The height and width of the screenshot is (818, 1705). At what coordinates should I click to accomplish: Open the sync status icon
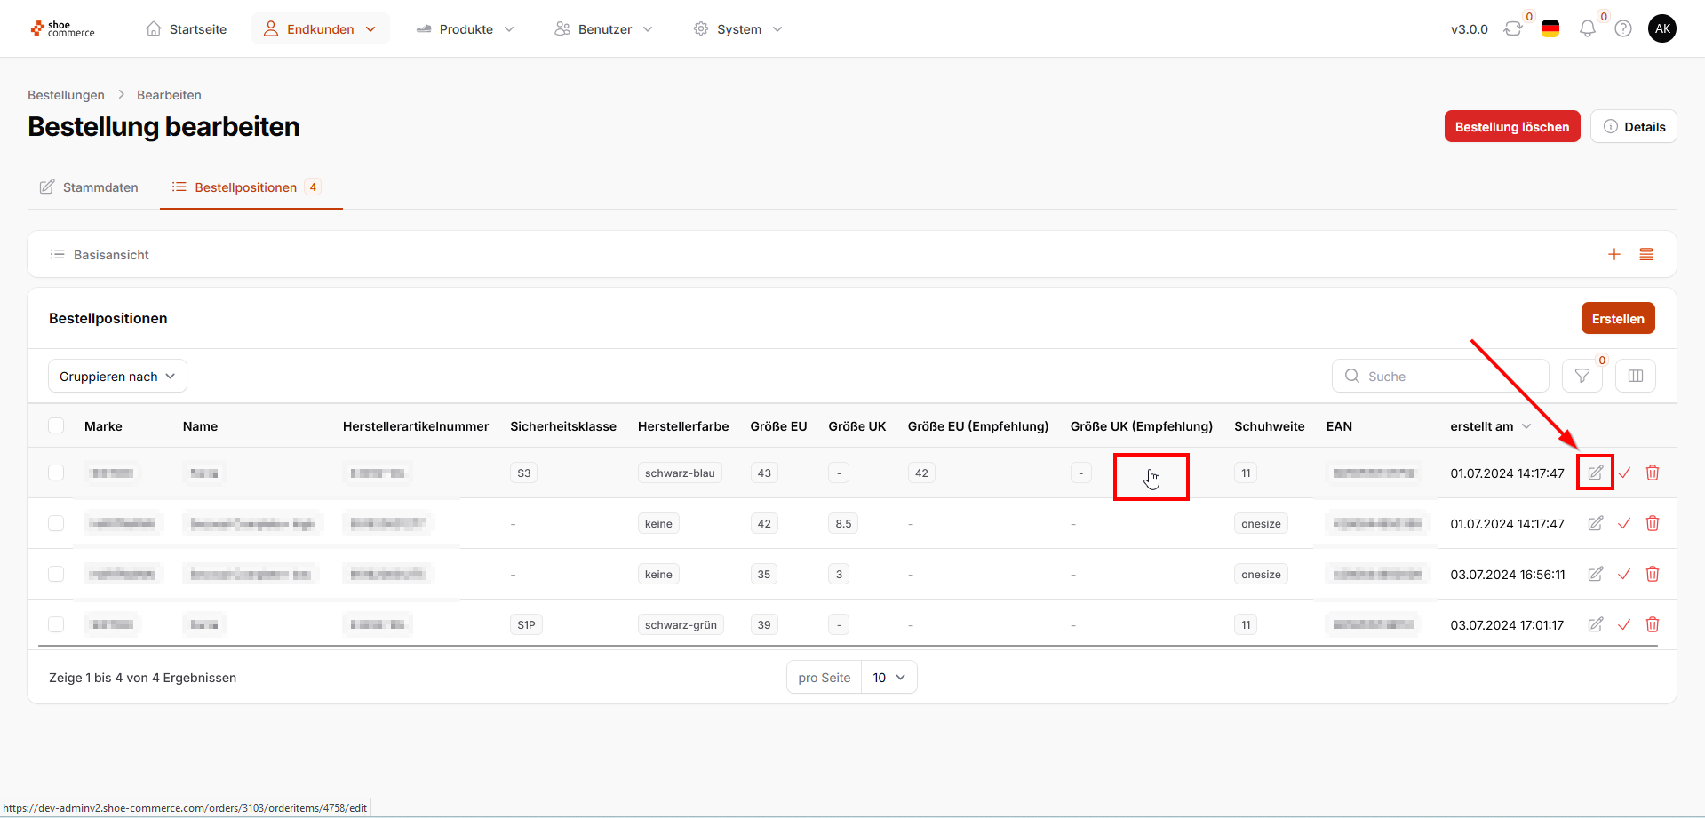1513,29
